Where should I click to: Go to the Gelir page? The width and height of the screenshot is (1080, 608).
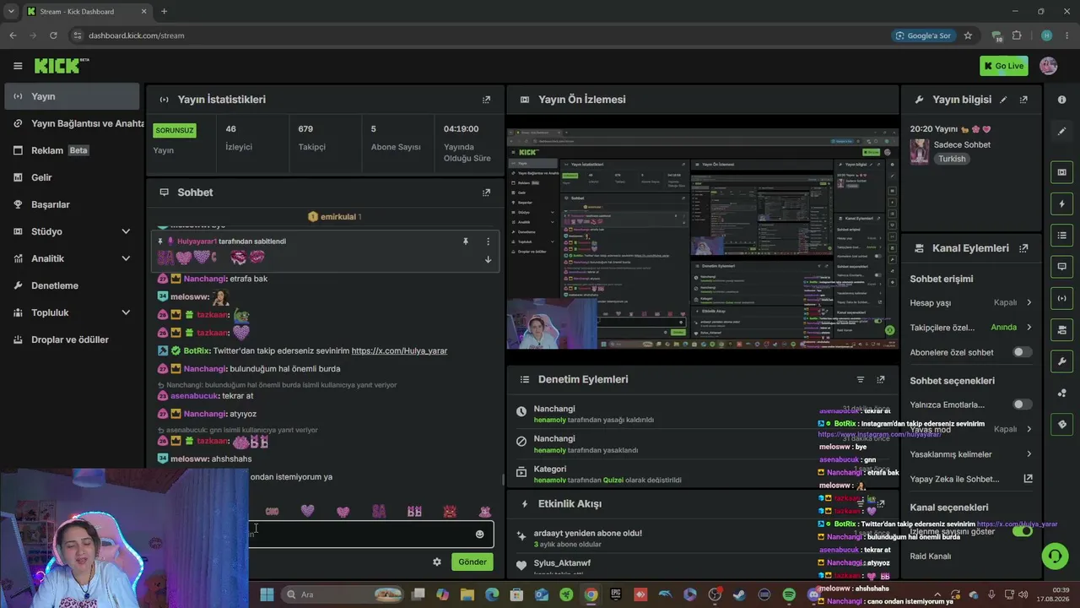click(72, 177)
